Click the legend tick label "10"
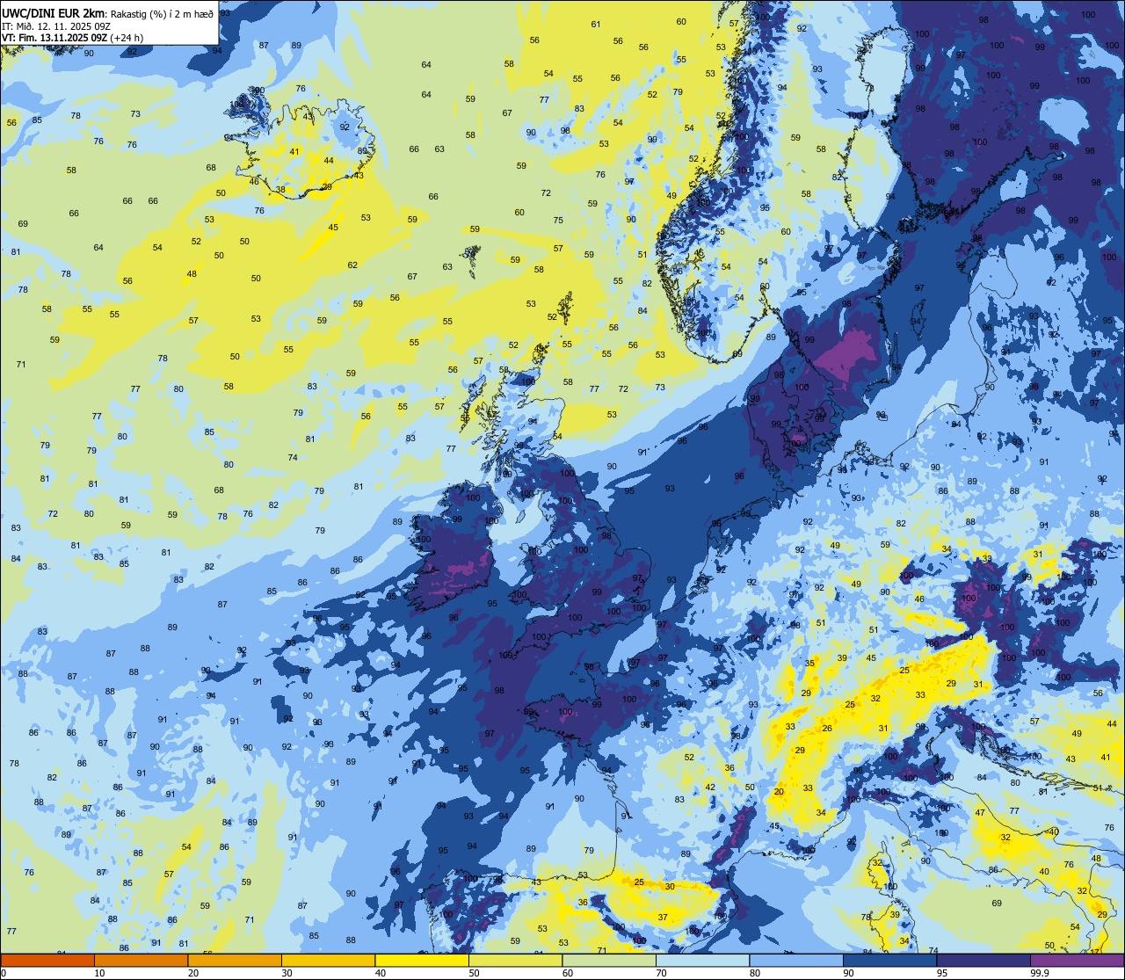Screen dimensions: 1125x980 coord(99,973)
